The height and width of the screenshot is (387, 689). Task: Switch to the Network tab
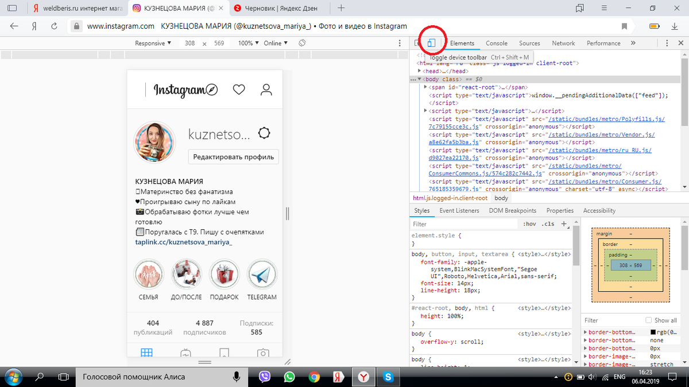click(x=563, y=43)
